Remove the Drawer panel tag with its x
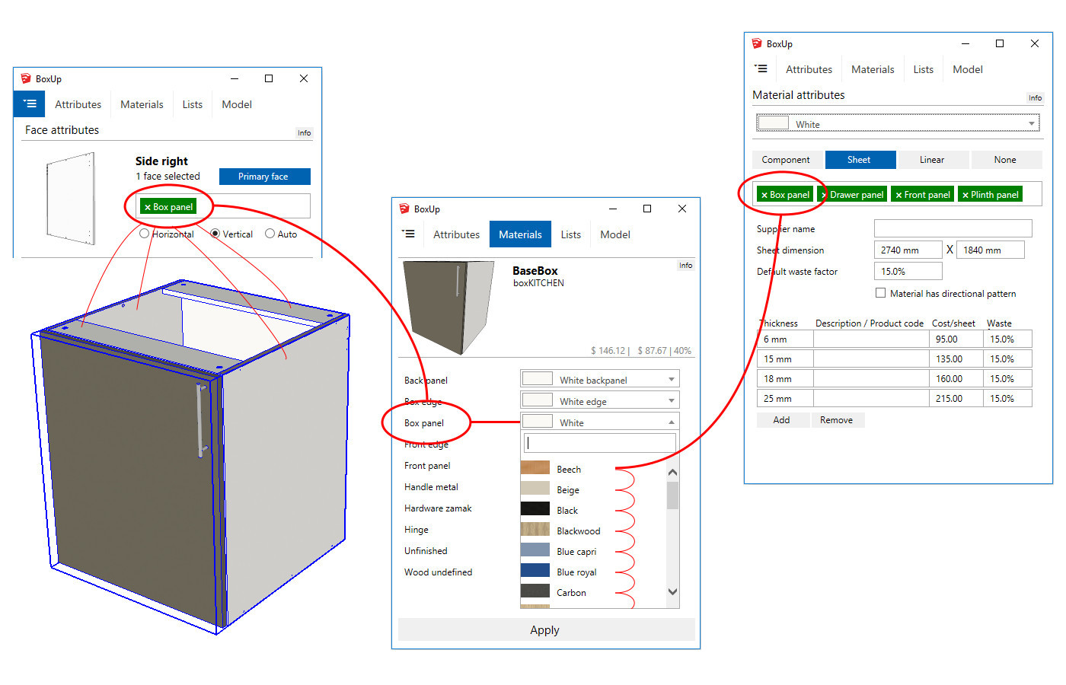Viewport: 1066px width, 685px height. [823, 194]
